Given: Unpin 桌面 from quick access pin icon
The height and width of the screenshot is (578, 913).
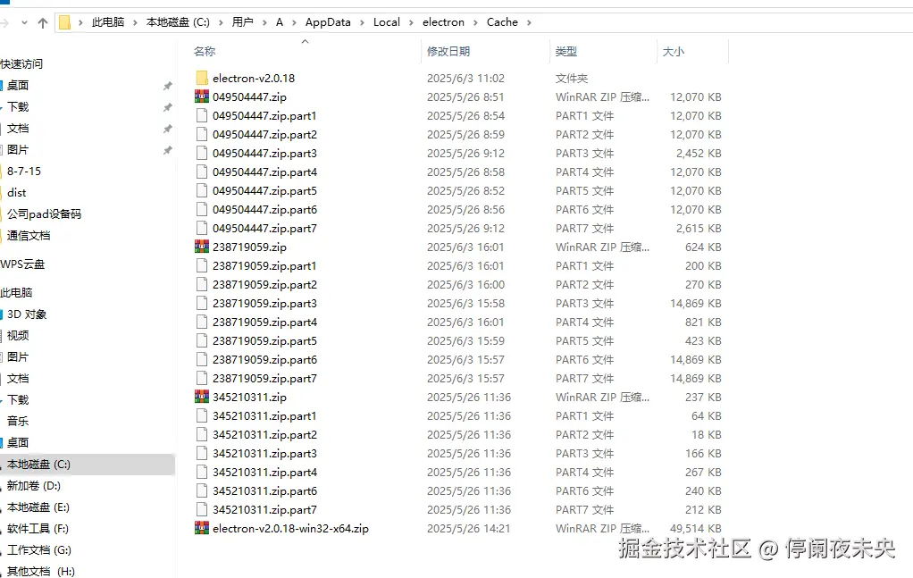Looking at the screenshot, I should pos(168,86).
